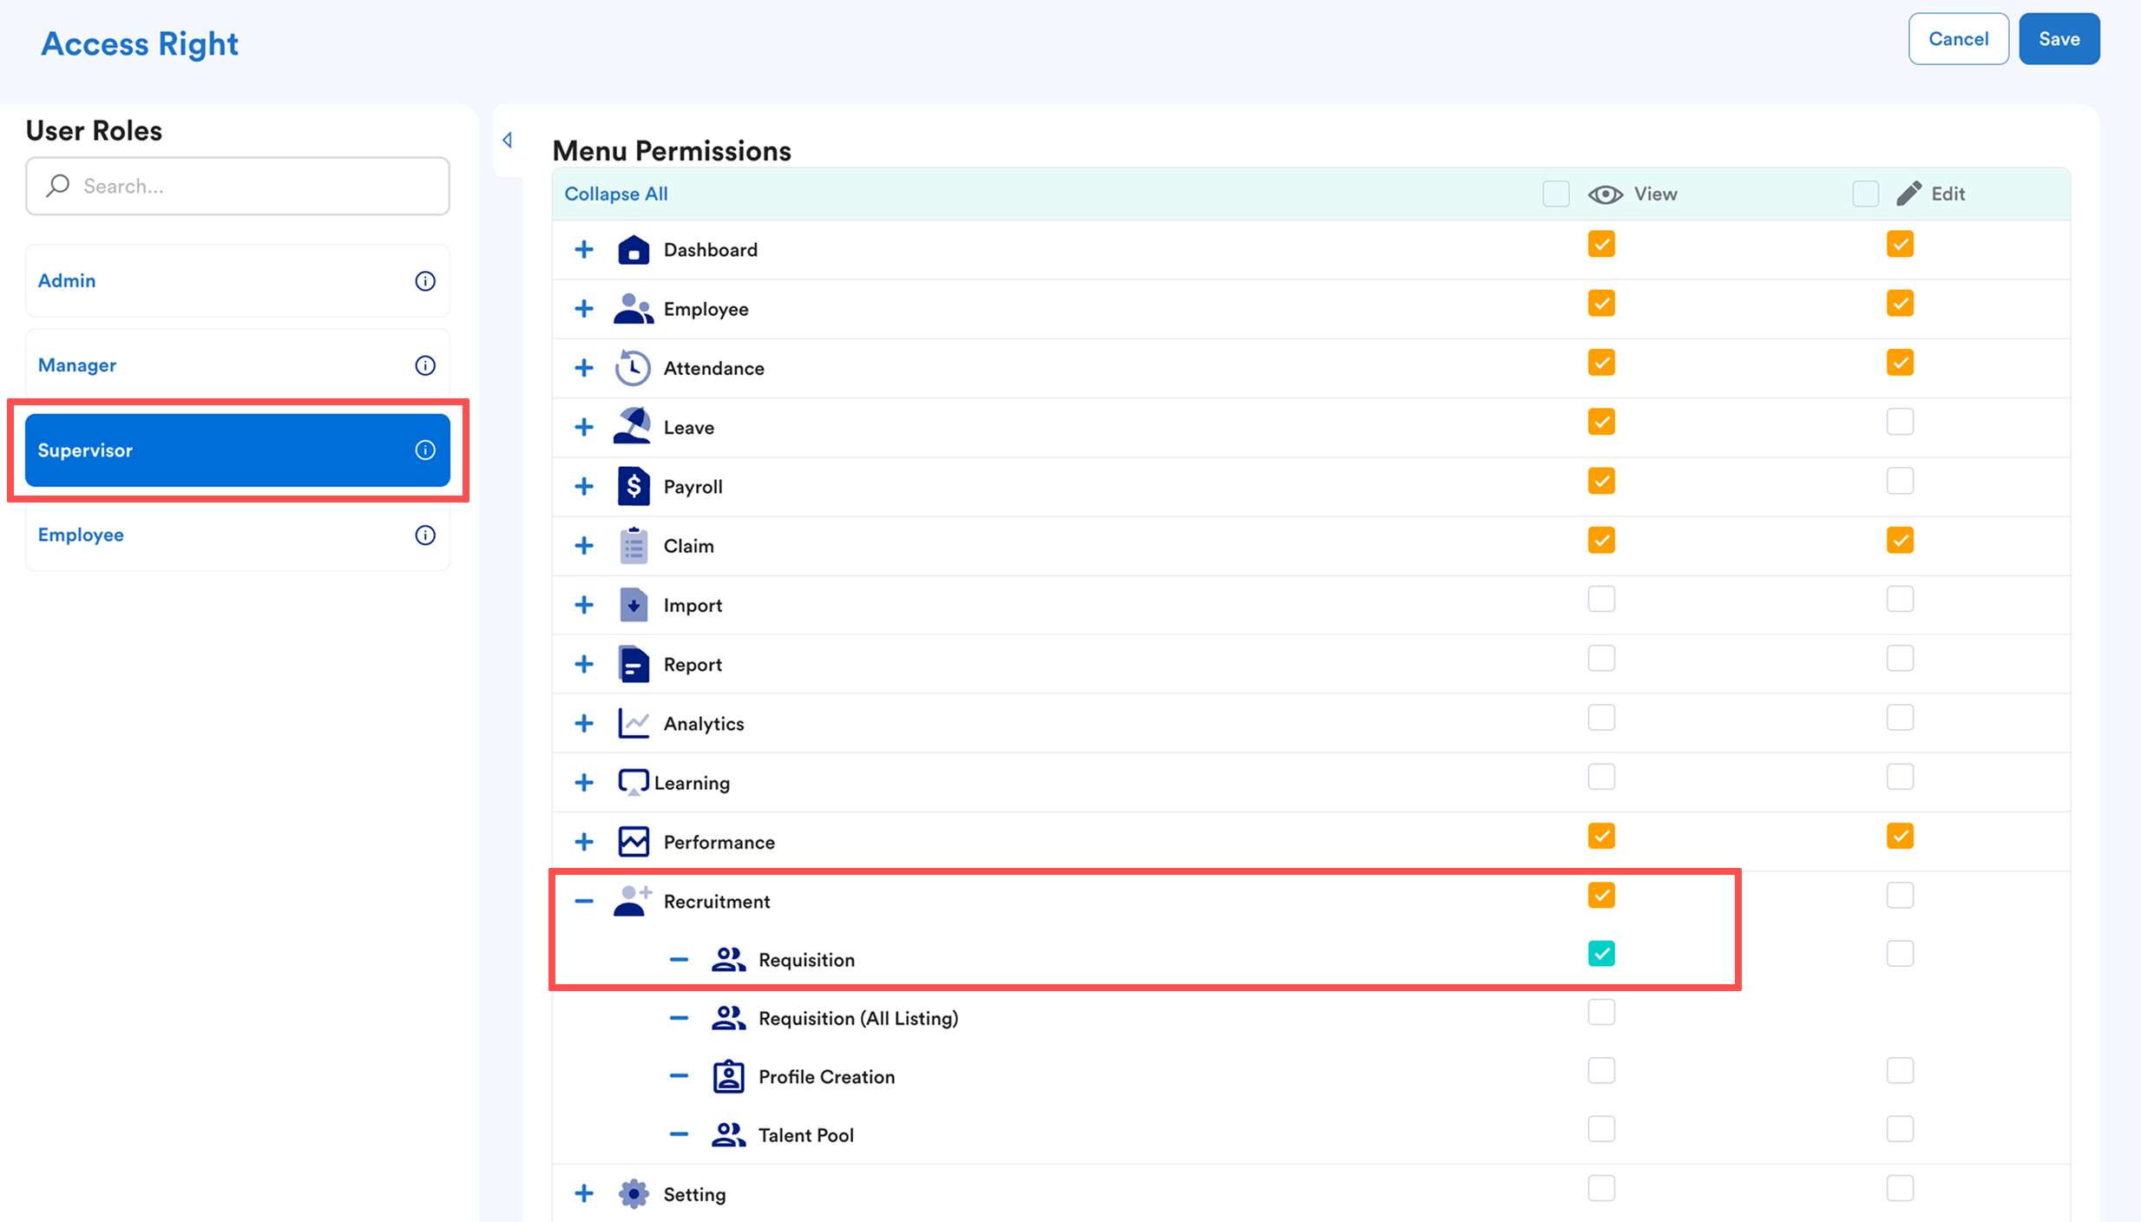Click the Attendance clock icon

(x=634, y=368)
